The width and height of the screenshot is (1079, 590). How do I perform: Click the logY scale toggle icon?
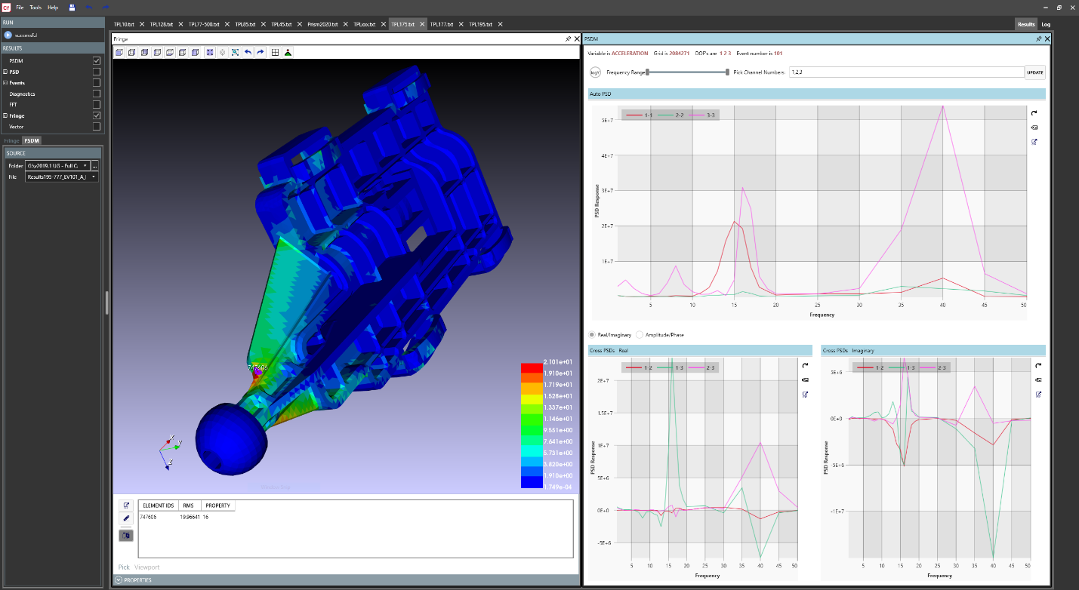pyautogui.click(x=595, y=72)
